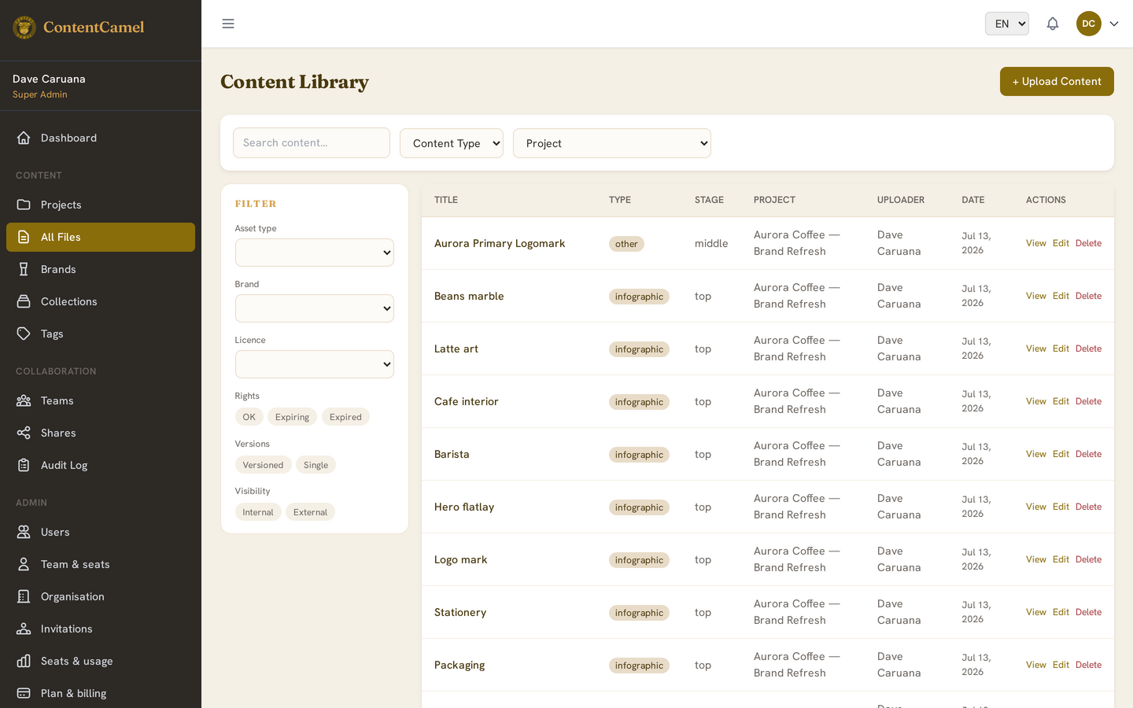Open Organisation in the sidebar

(x=101, y=596)
